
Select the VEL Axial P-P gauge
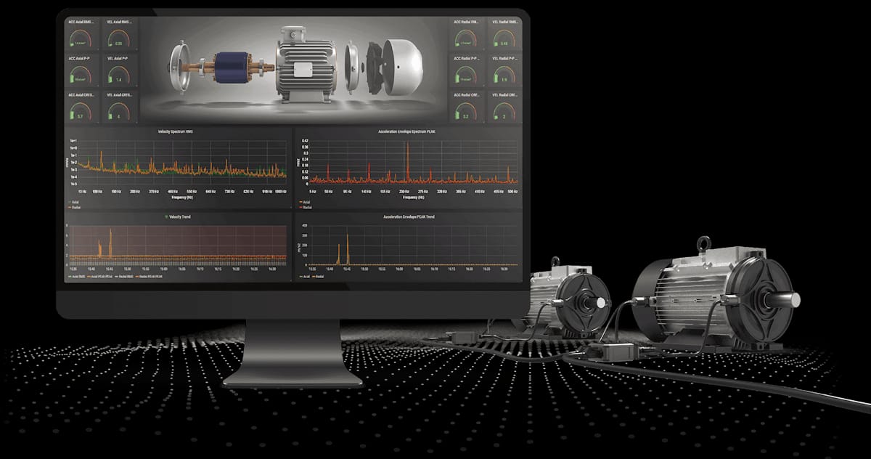[119, 73]
